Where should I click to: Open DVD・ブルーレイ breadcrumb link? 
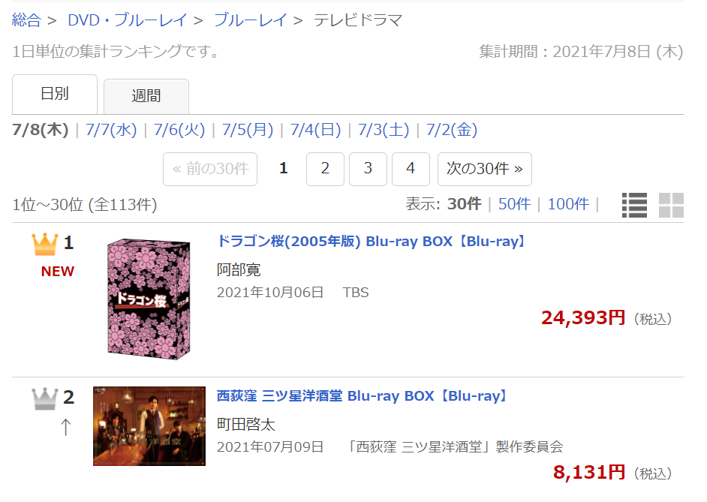pos(127,20)
